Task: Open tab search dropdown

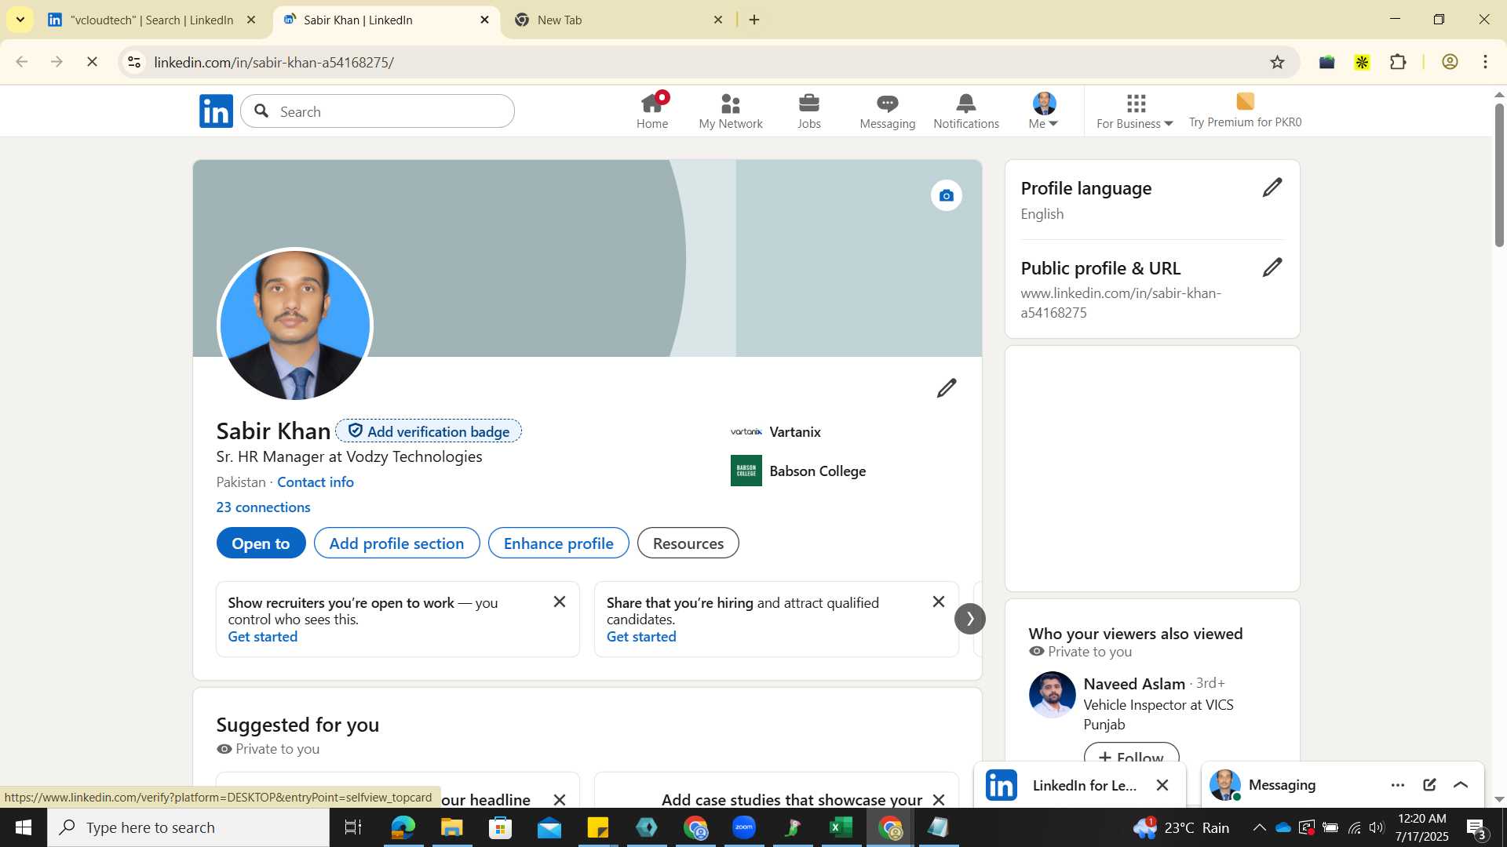Action: coord(20,20)
